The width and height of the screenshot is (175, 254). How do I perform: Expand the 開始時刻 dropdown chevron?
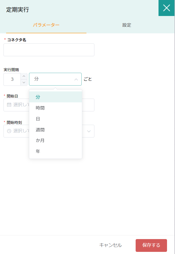89,131
